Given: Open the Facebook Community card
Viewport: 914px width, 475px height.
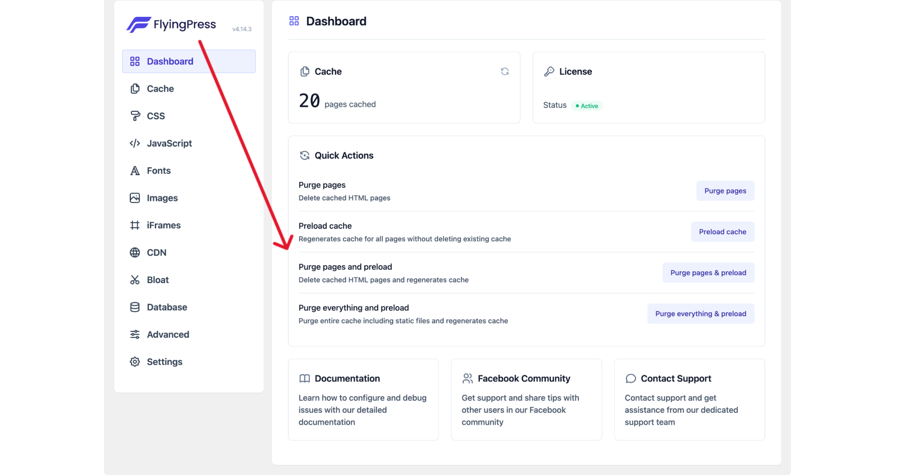Looking at the screenshot, I should point(526,399).
